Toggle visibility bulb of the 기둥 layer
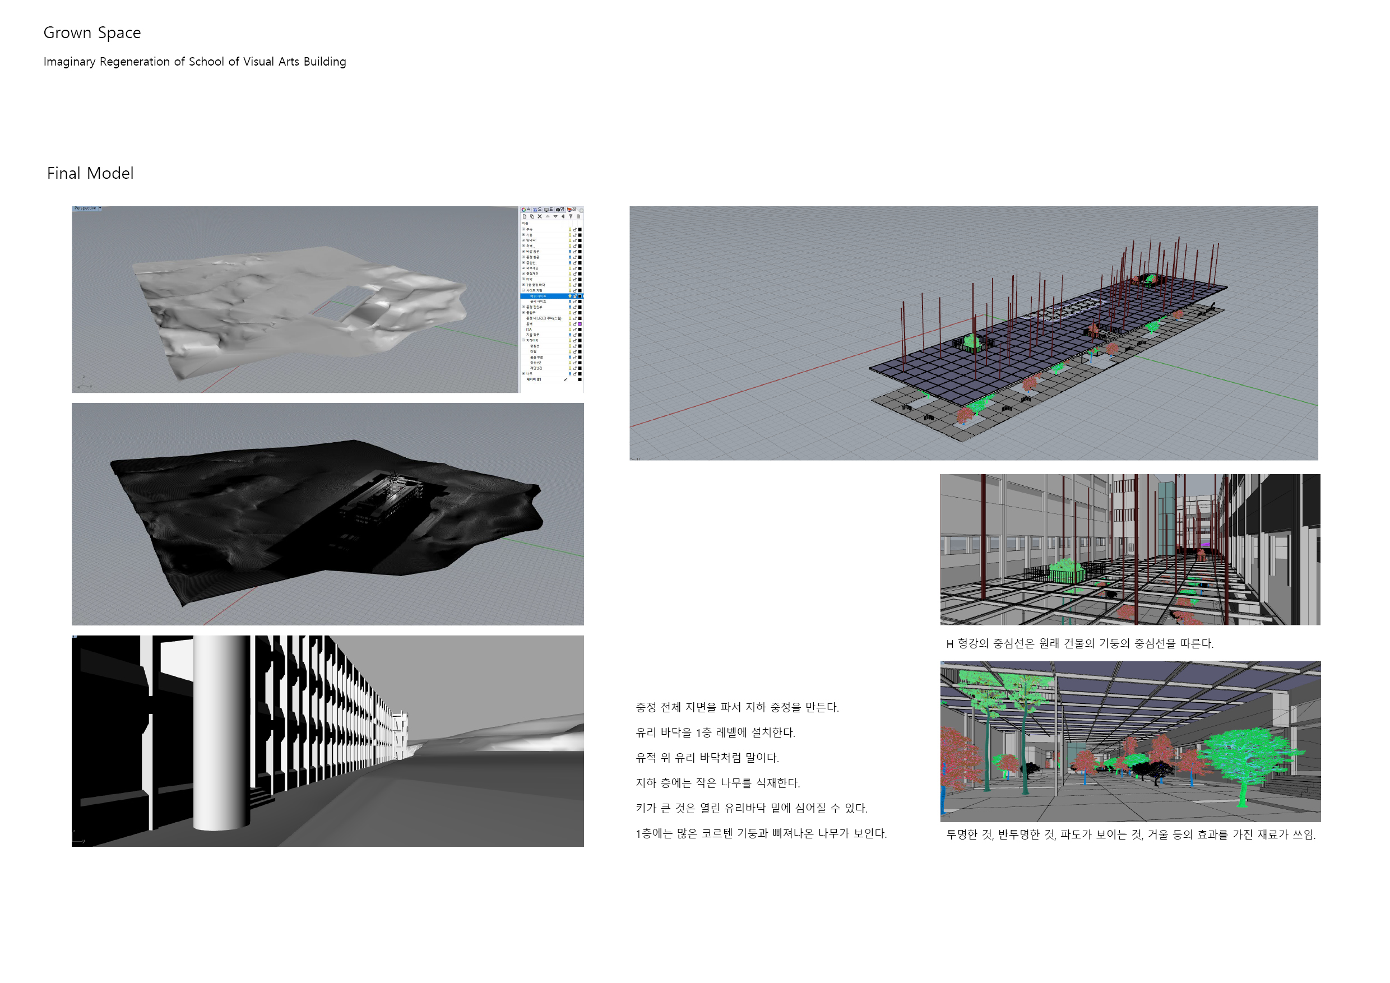The height and width of the screenshot is (983, 1390). click(x=570, y=235)
